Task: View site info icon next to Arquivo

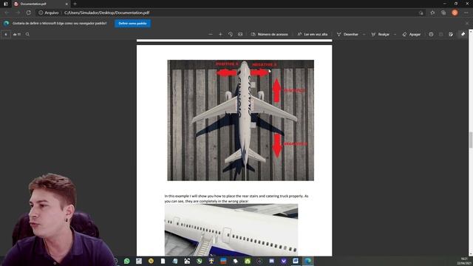Action: tap(41, 13)
